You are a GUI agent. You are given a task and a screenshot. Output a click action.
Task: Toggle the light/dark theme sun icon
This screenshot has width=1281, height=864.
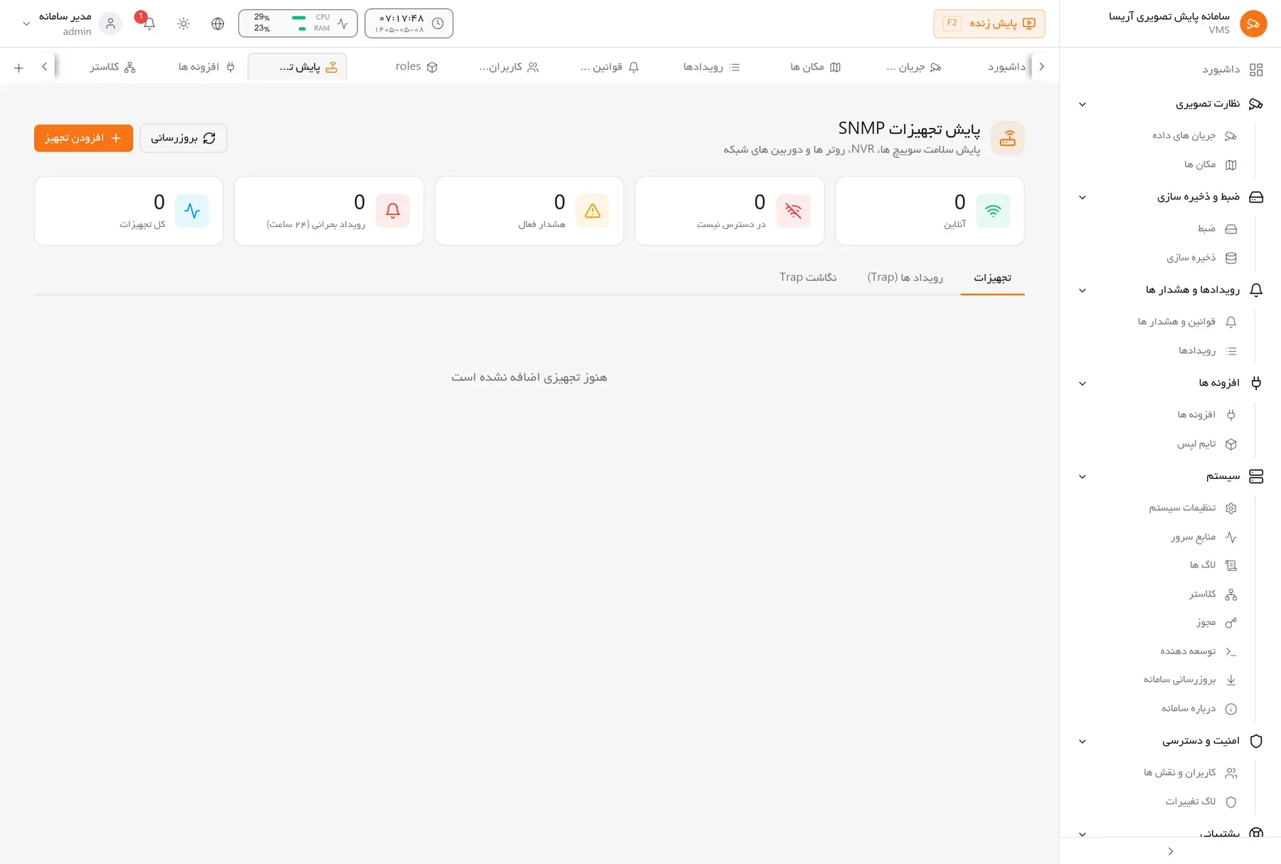point(184,23)
